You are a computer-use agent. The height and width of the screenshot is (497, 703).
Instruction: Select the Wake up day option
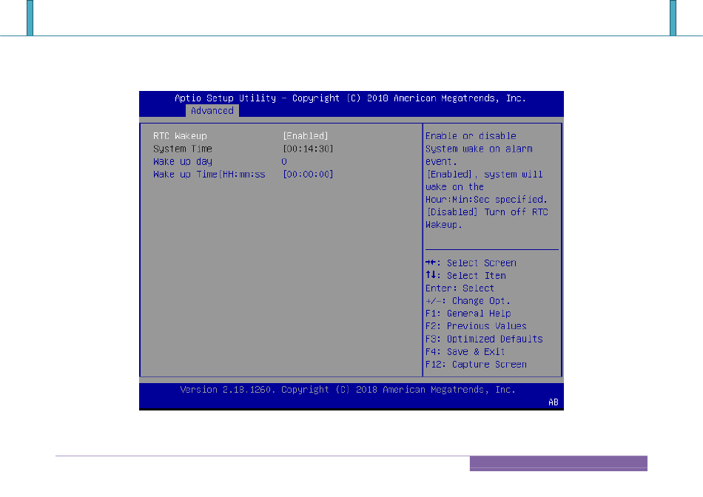click(183, 161)
